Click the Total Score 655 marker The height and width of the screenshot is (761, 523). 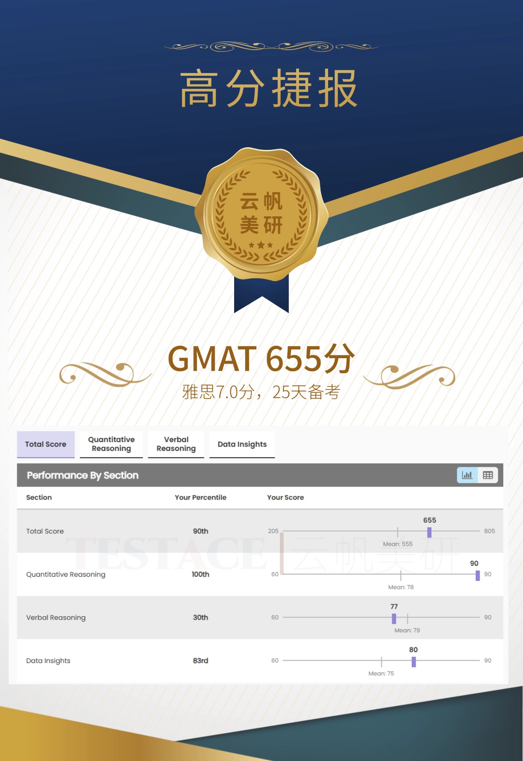pyautogui.click(x=430, y=532)
